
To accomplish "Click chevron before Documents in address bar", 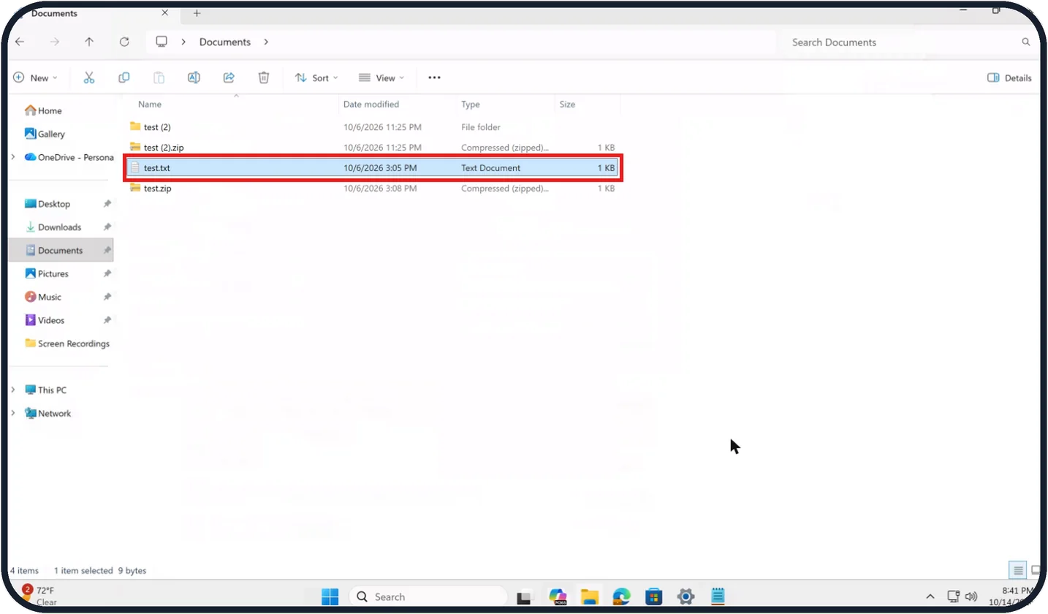I will coord(184,42).
